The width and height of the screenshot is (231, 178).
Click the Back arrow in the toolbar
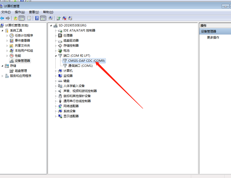pyautogui.click(x=2, y=18)
